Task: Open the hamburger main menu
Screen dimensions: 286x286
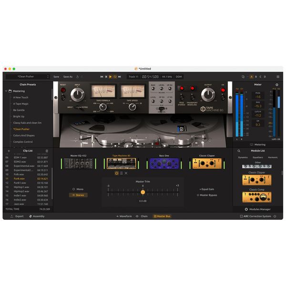Action: tap(278, 77)
